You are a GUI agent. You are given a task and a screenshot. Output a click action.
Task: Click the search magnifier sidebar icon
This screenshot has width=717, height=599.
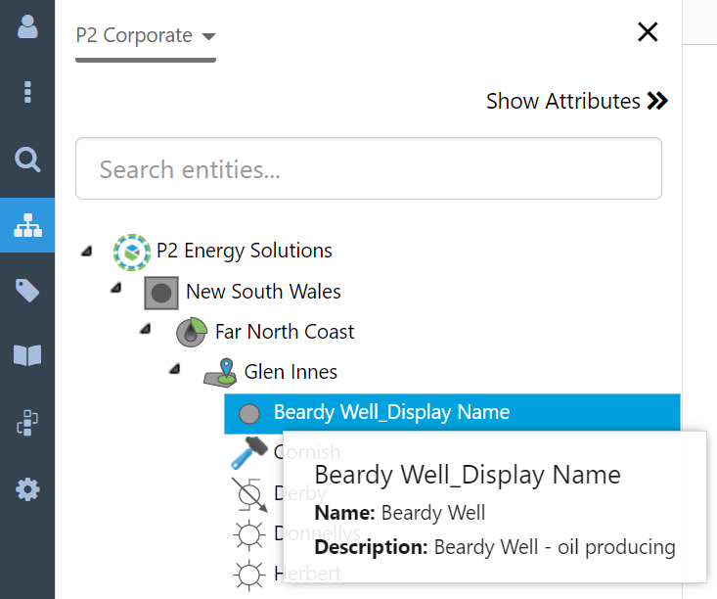(x=27, y=159)
